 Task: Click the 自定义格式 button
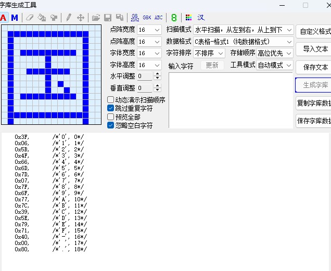313,31
